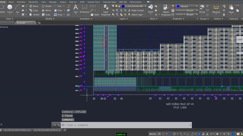
Task: Add a new drawing tab
Action: [x=39, y=23]
